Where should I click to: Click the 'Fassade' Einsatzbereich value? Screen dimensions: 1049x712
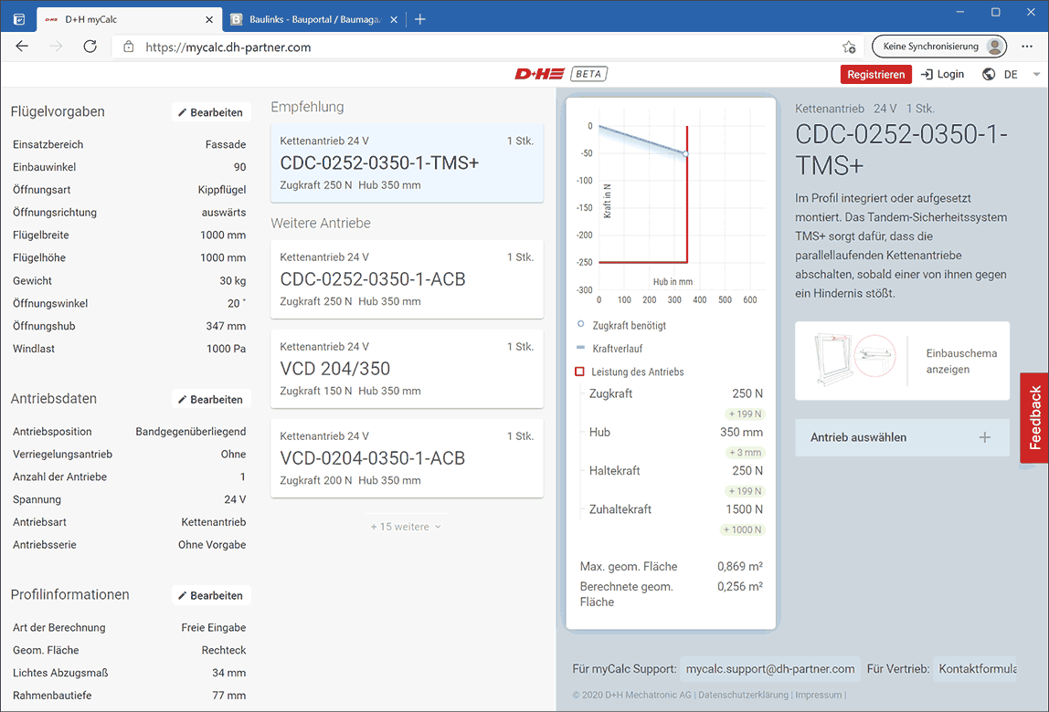coord(226,144)
